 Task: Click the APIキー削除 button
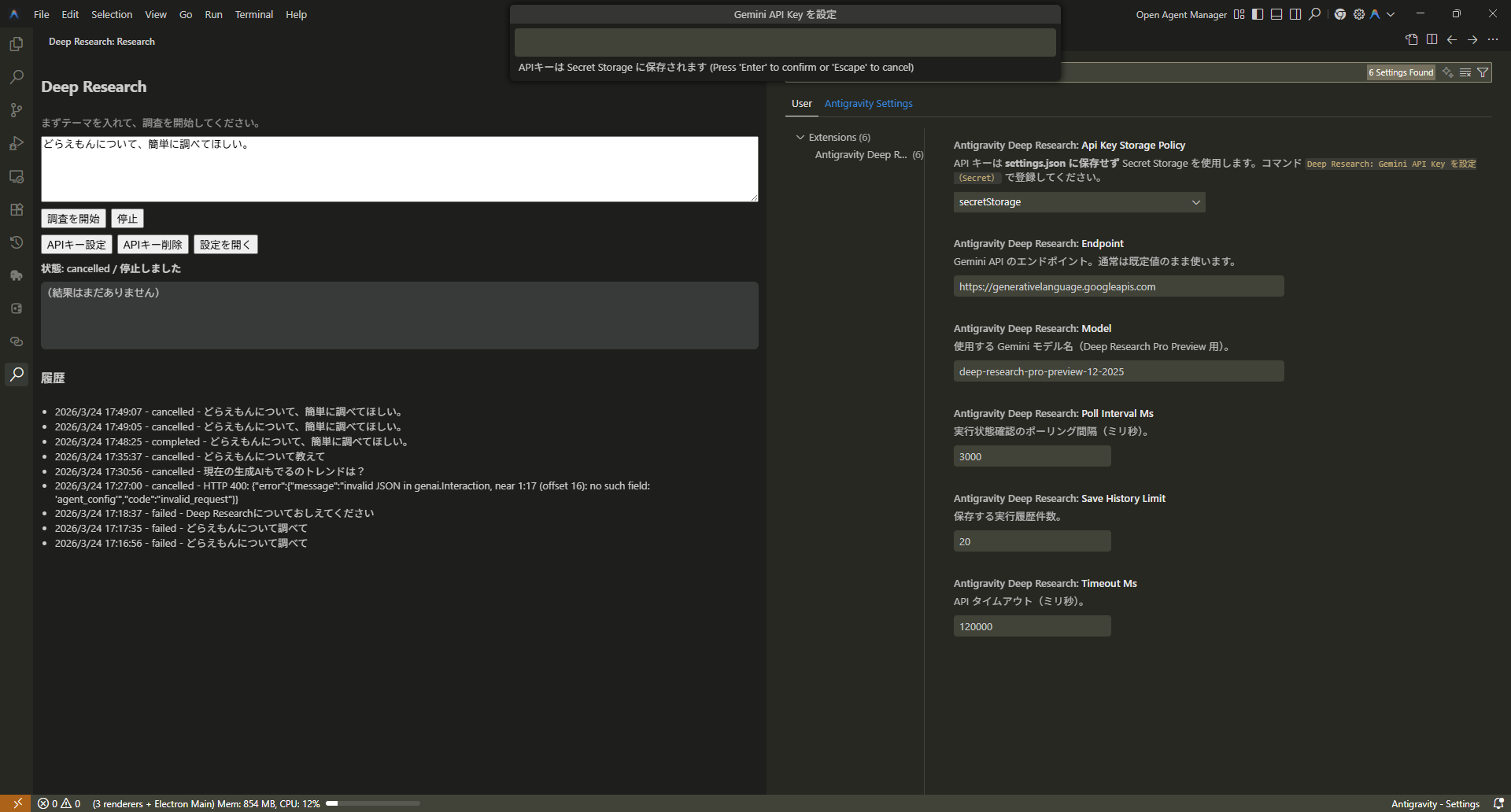pos(153,245)
